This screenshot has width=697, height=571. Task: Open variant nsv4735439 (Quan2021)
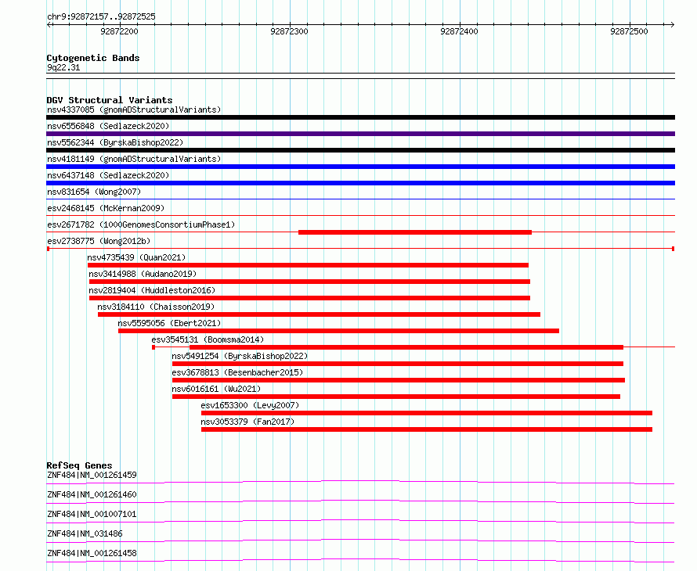[x=136, y=257]
